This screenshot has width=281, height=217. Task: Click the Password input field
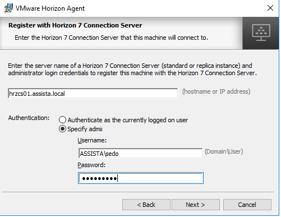pyautogui.click(x=141, y=178)
